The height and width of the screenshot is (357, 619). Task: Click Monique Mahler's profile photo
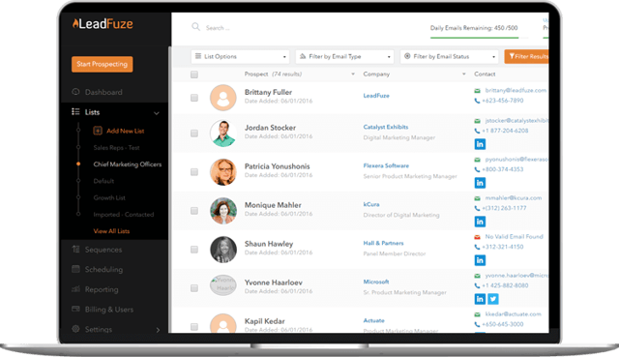point(223,211)
